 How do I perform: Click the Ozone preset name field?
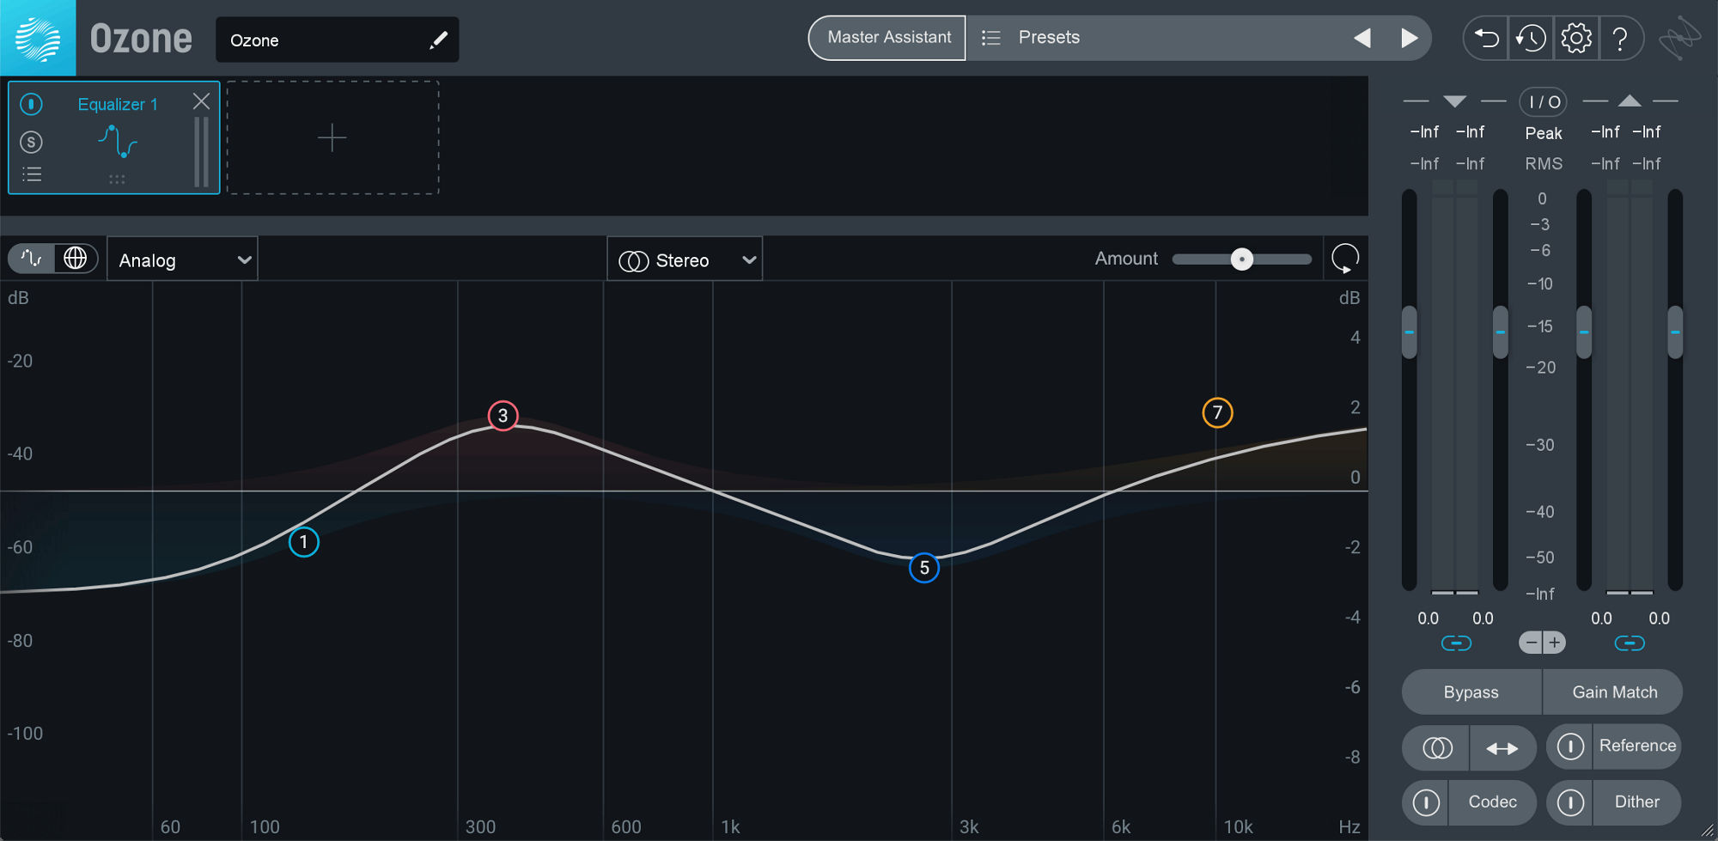point(337,40)
